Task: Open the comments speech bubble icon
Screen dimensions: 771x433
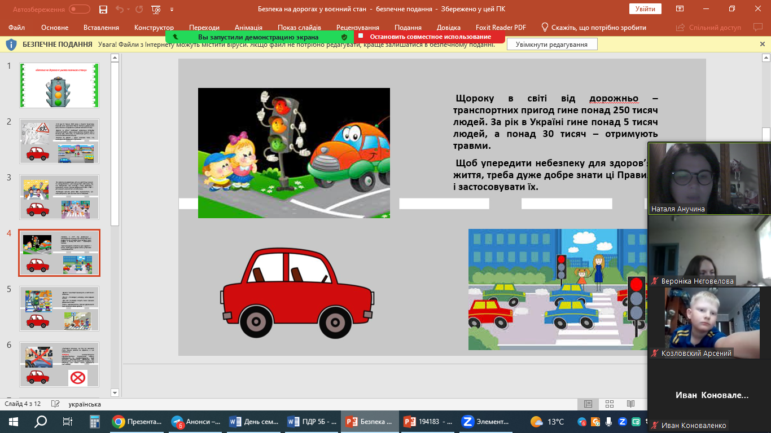Action: [x=757, y=27]
